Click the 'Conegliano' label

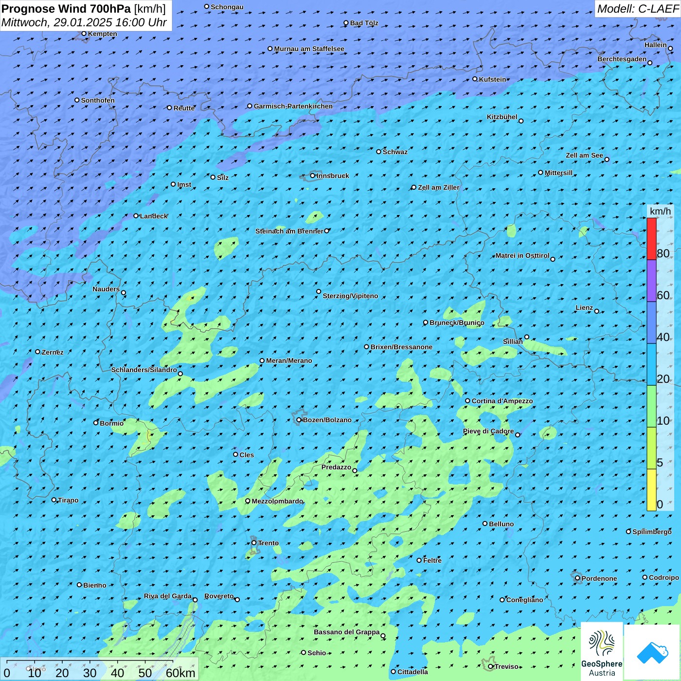click(524, 600)
